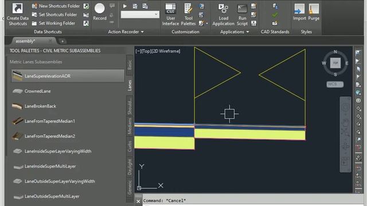The width and height of the screenshot is (367, 206).
Task: Click N on the ViewCube compass
Action: (x=335, y=52)
